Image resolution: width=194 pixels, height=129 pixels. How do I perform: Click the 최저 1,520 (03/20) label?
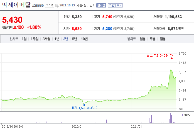(x=84, y=108)
